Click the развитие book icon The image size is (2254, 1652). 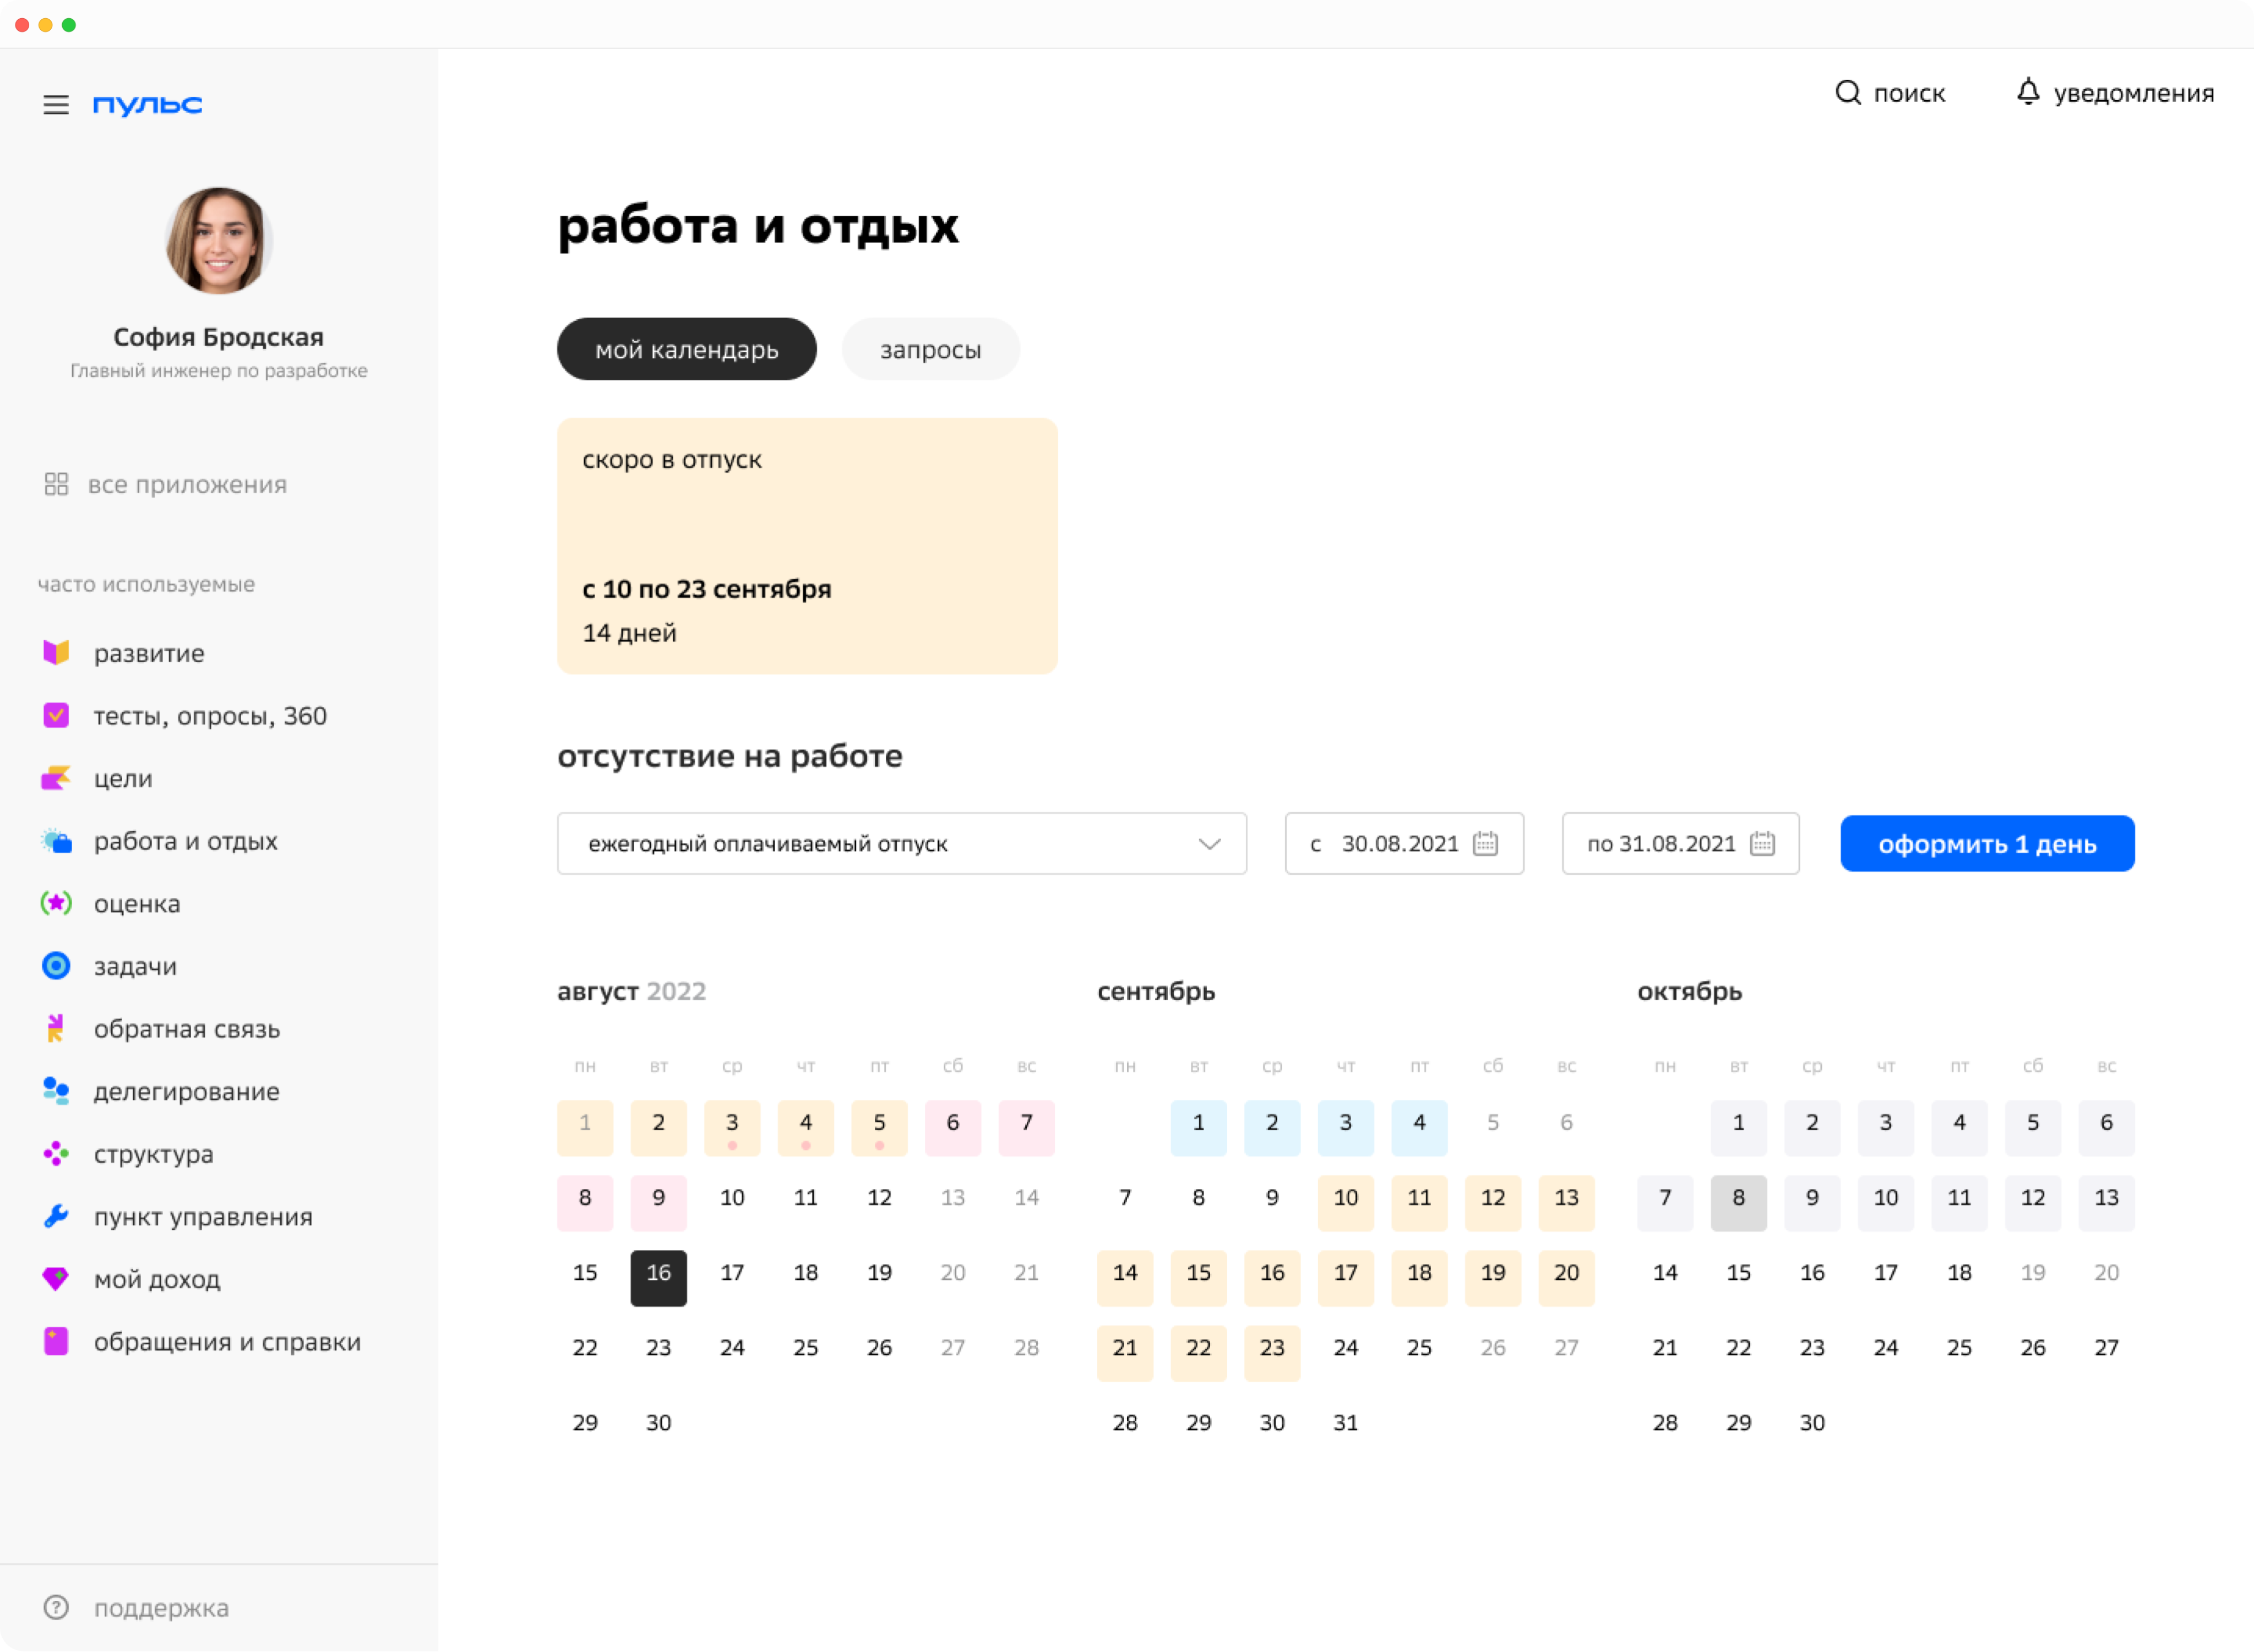click(56, 653)
